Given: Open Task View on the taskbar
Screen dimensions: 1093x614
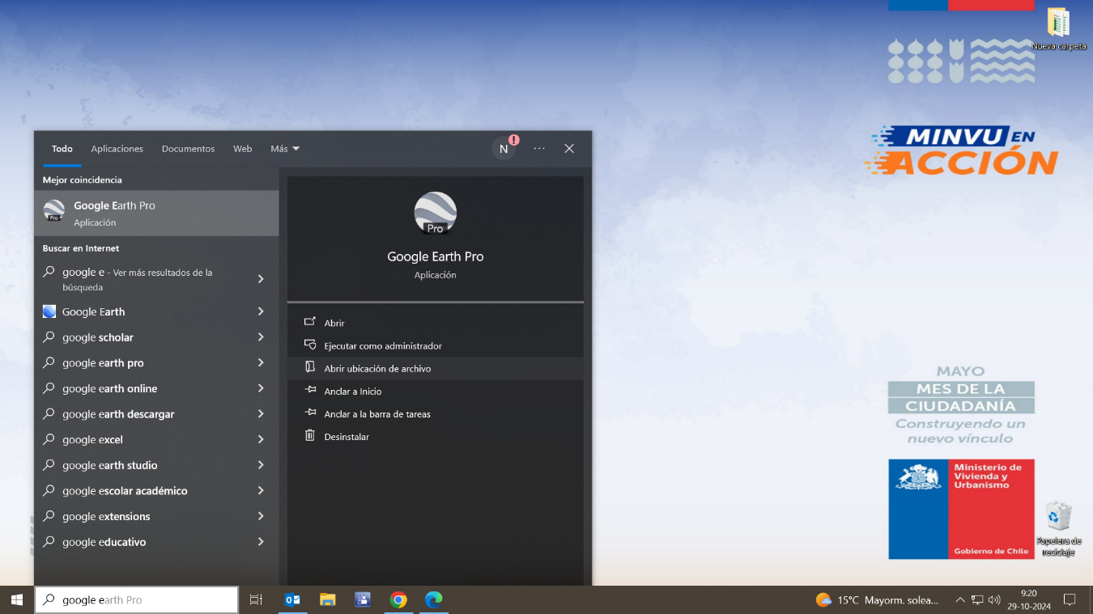Looking at the screenshot, I should click(256, 599).
